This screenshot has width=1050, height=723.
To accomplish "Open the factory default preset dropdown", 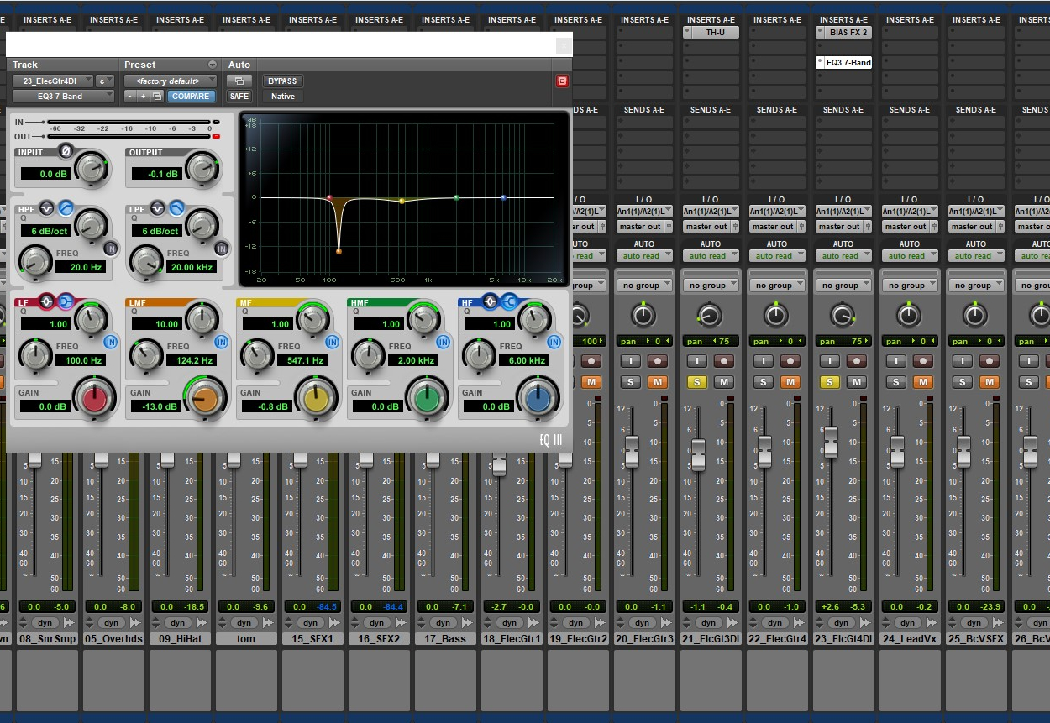I will coord(170,81).
